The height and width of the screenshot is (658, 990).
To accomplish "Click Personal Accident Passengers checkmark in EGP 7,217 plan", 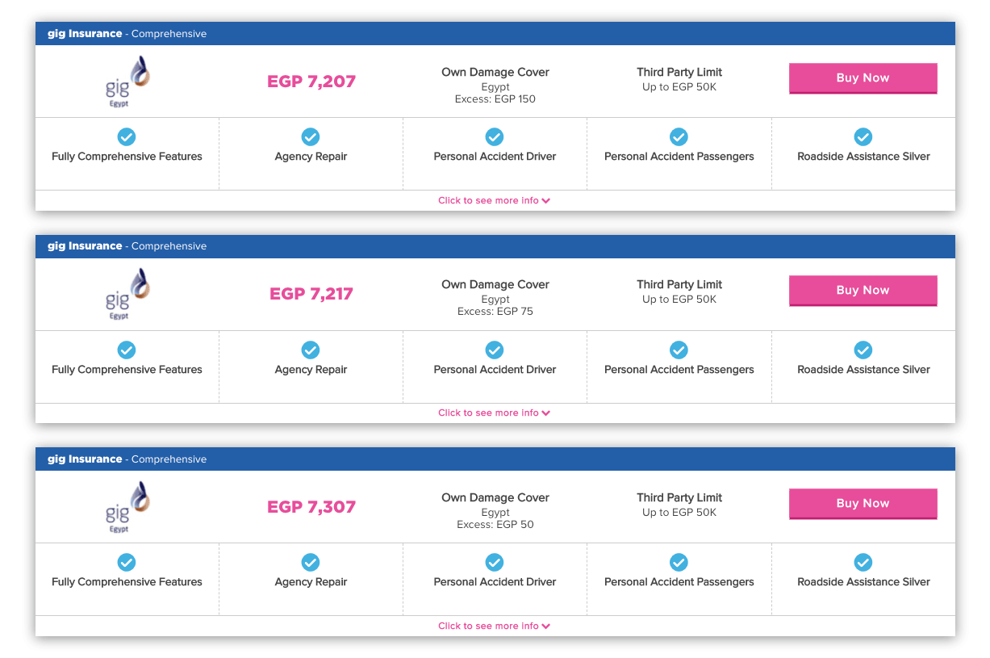I will coord(679,350).
